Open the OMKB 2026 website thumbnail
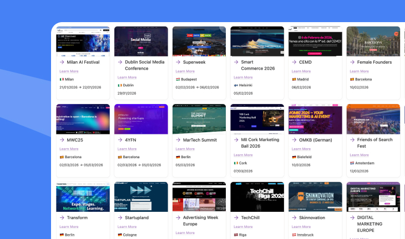The width and height of the screenshot is (405, 239). [x=315, y=119]
